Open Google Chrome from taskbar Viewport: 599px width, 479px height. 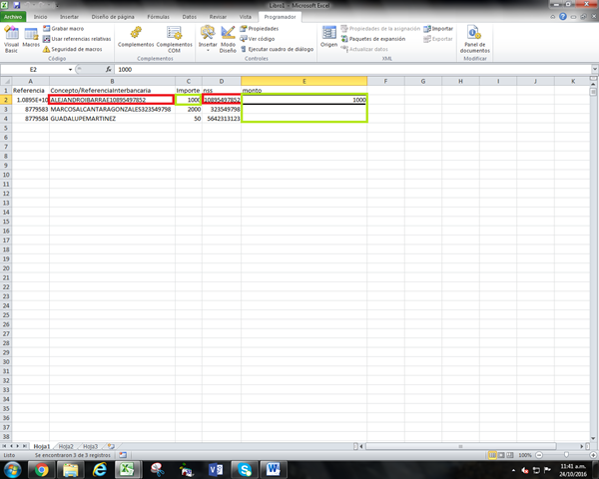(x=41, y=470)
